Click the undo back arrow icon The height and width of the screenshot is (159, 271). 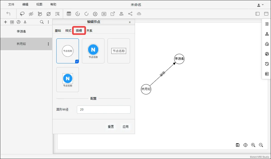(8, 14)
